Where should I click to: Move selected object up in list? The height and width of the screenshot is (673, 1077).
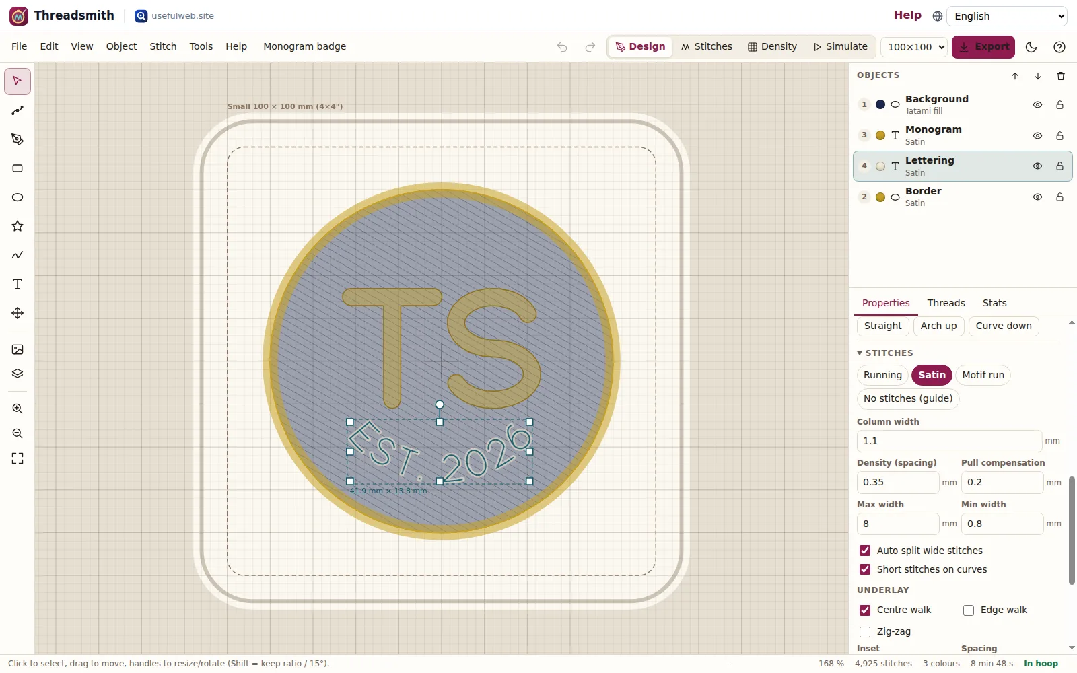pos(1015,76)
